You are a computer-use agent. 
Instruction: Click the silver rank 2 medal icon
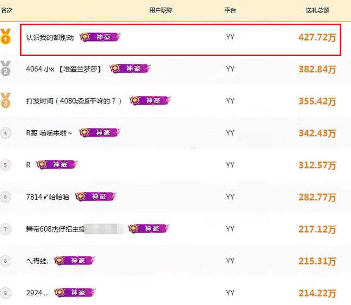[5, 69]
